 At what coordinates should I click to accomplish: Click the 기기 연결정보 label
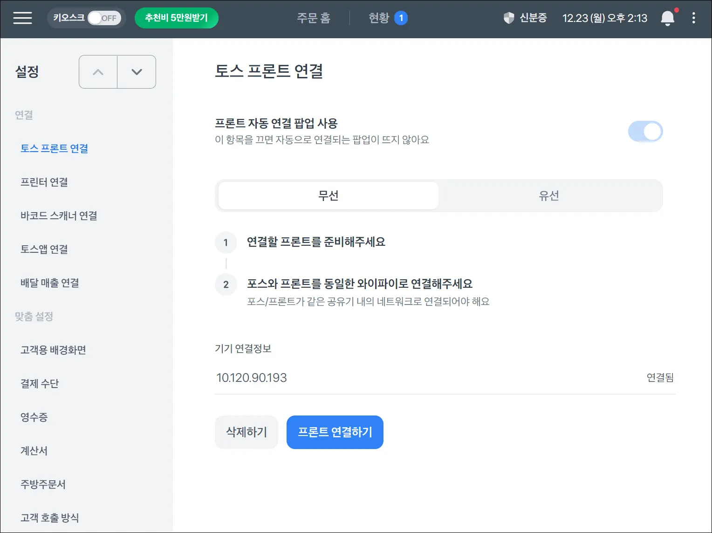coord(243,348)
